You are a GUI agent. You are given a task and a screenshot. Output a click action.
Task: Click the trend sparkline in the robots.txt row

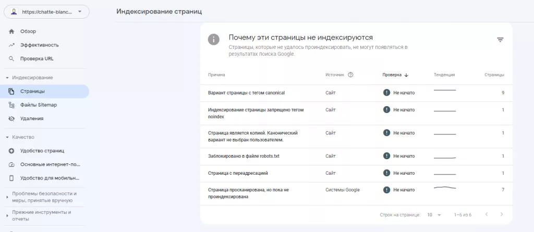[x=445, y=158]
